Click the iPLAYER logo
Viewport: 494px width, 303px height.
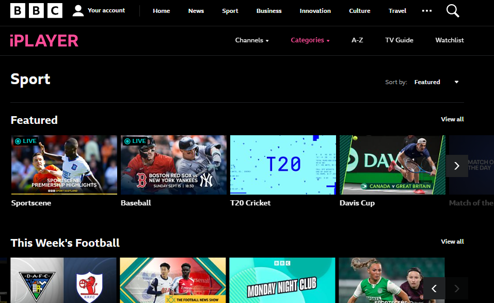44,41
